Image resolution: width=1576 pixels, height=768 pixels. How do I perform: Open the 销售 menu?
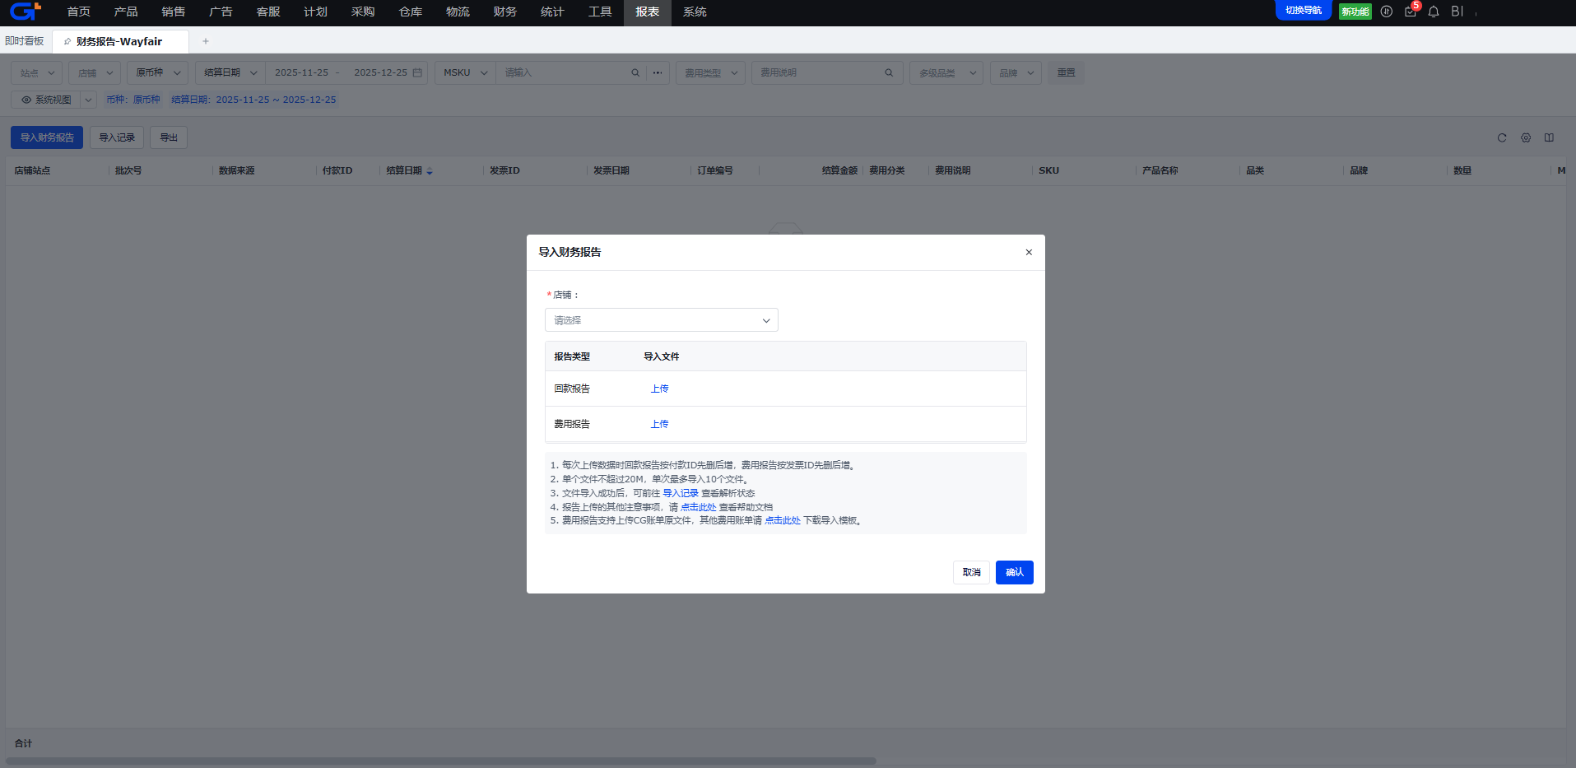pyautogui.click(x=174, y=12)
